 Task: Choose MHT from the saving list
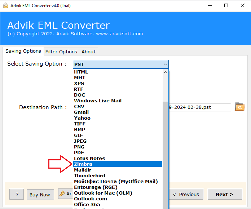tap(118, 78)
